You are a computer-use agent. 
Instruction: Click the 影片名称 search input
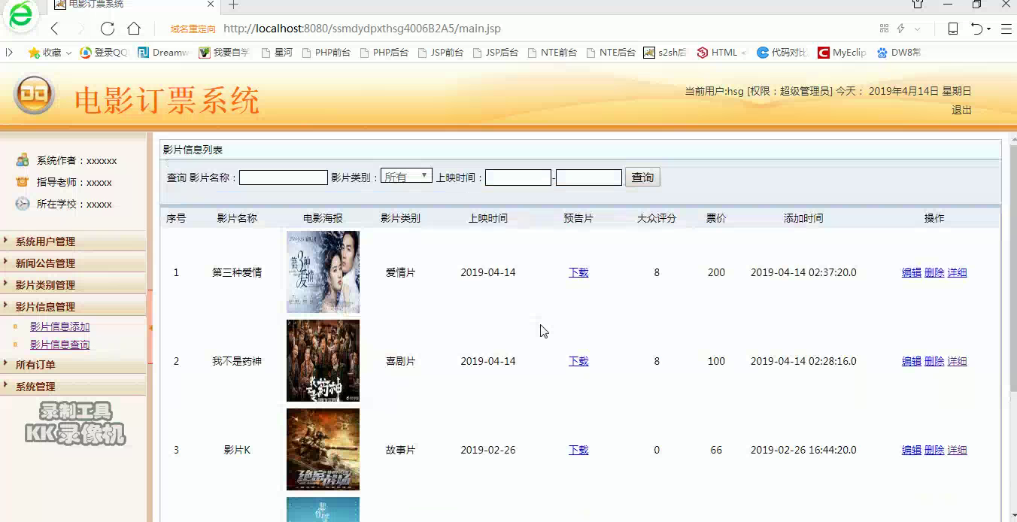point(284,178)
